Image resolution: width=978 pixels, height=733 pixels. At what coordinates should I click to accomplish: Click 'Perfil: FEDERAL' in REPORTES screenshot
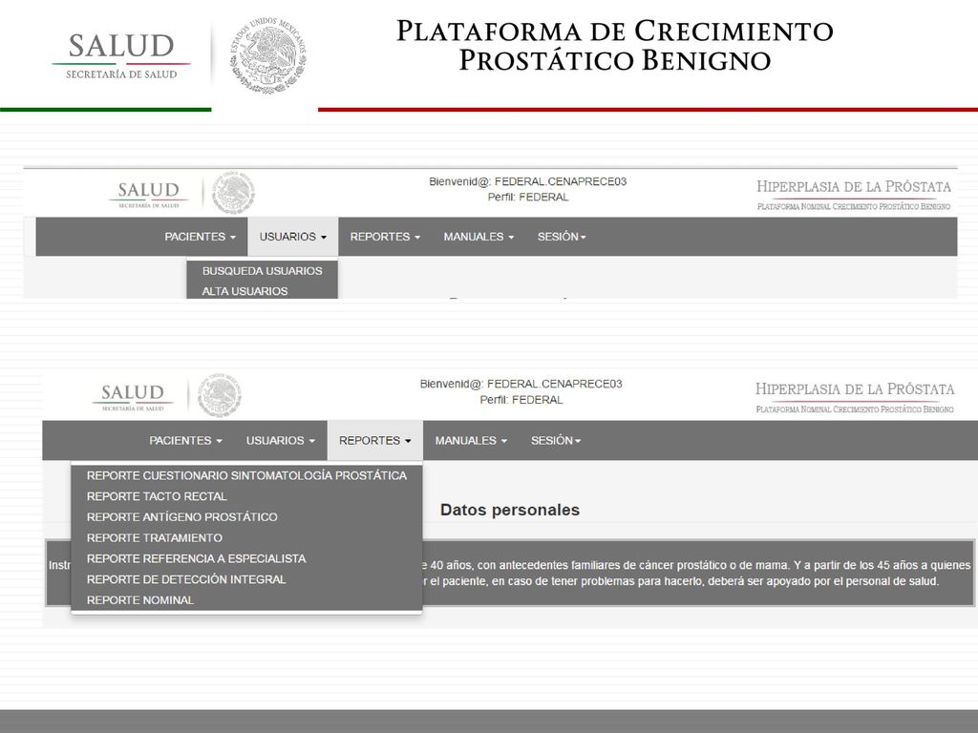point(521,400)
